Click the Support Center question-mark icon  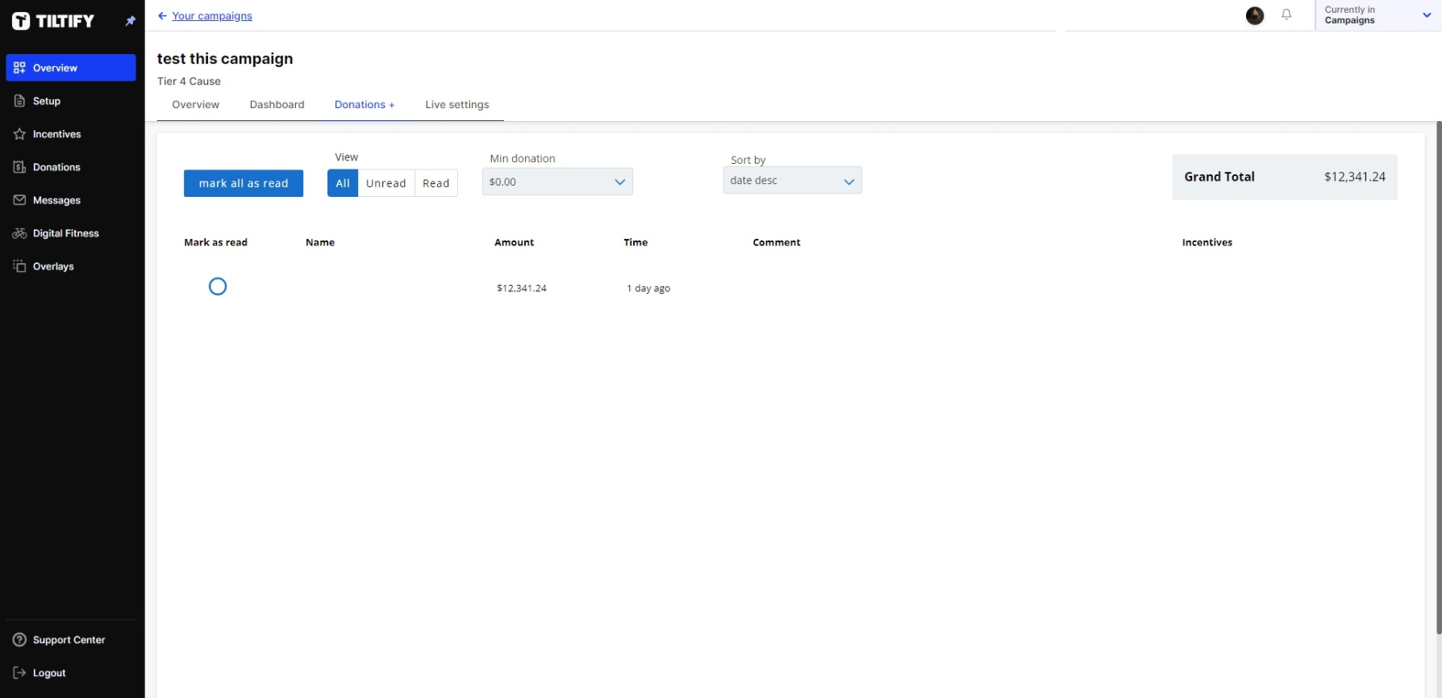19,640
